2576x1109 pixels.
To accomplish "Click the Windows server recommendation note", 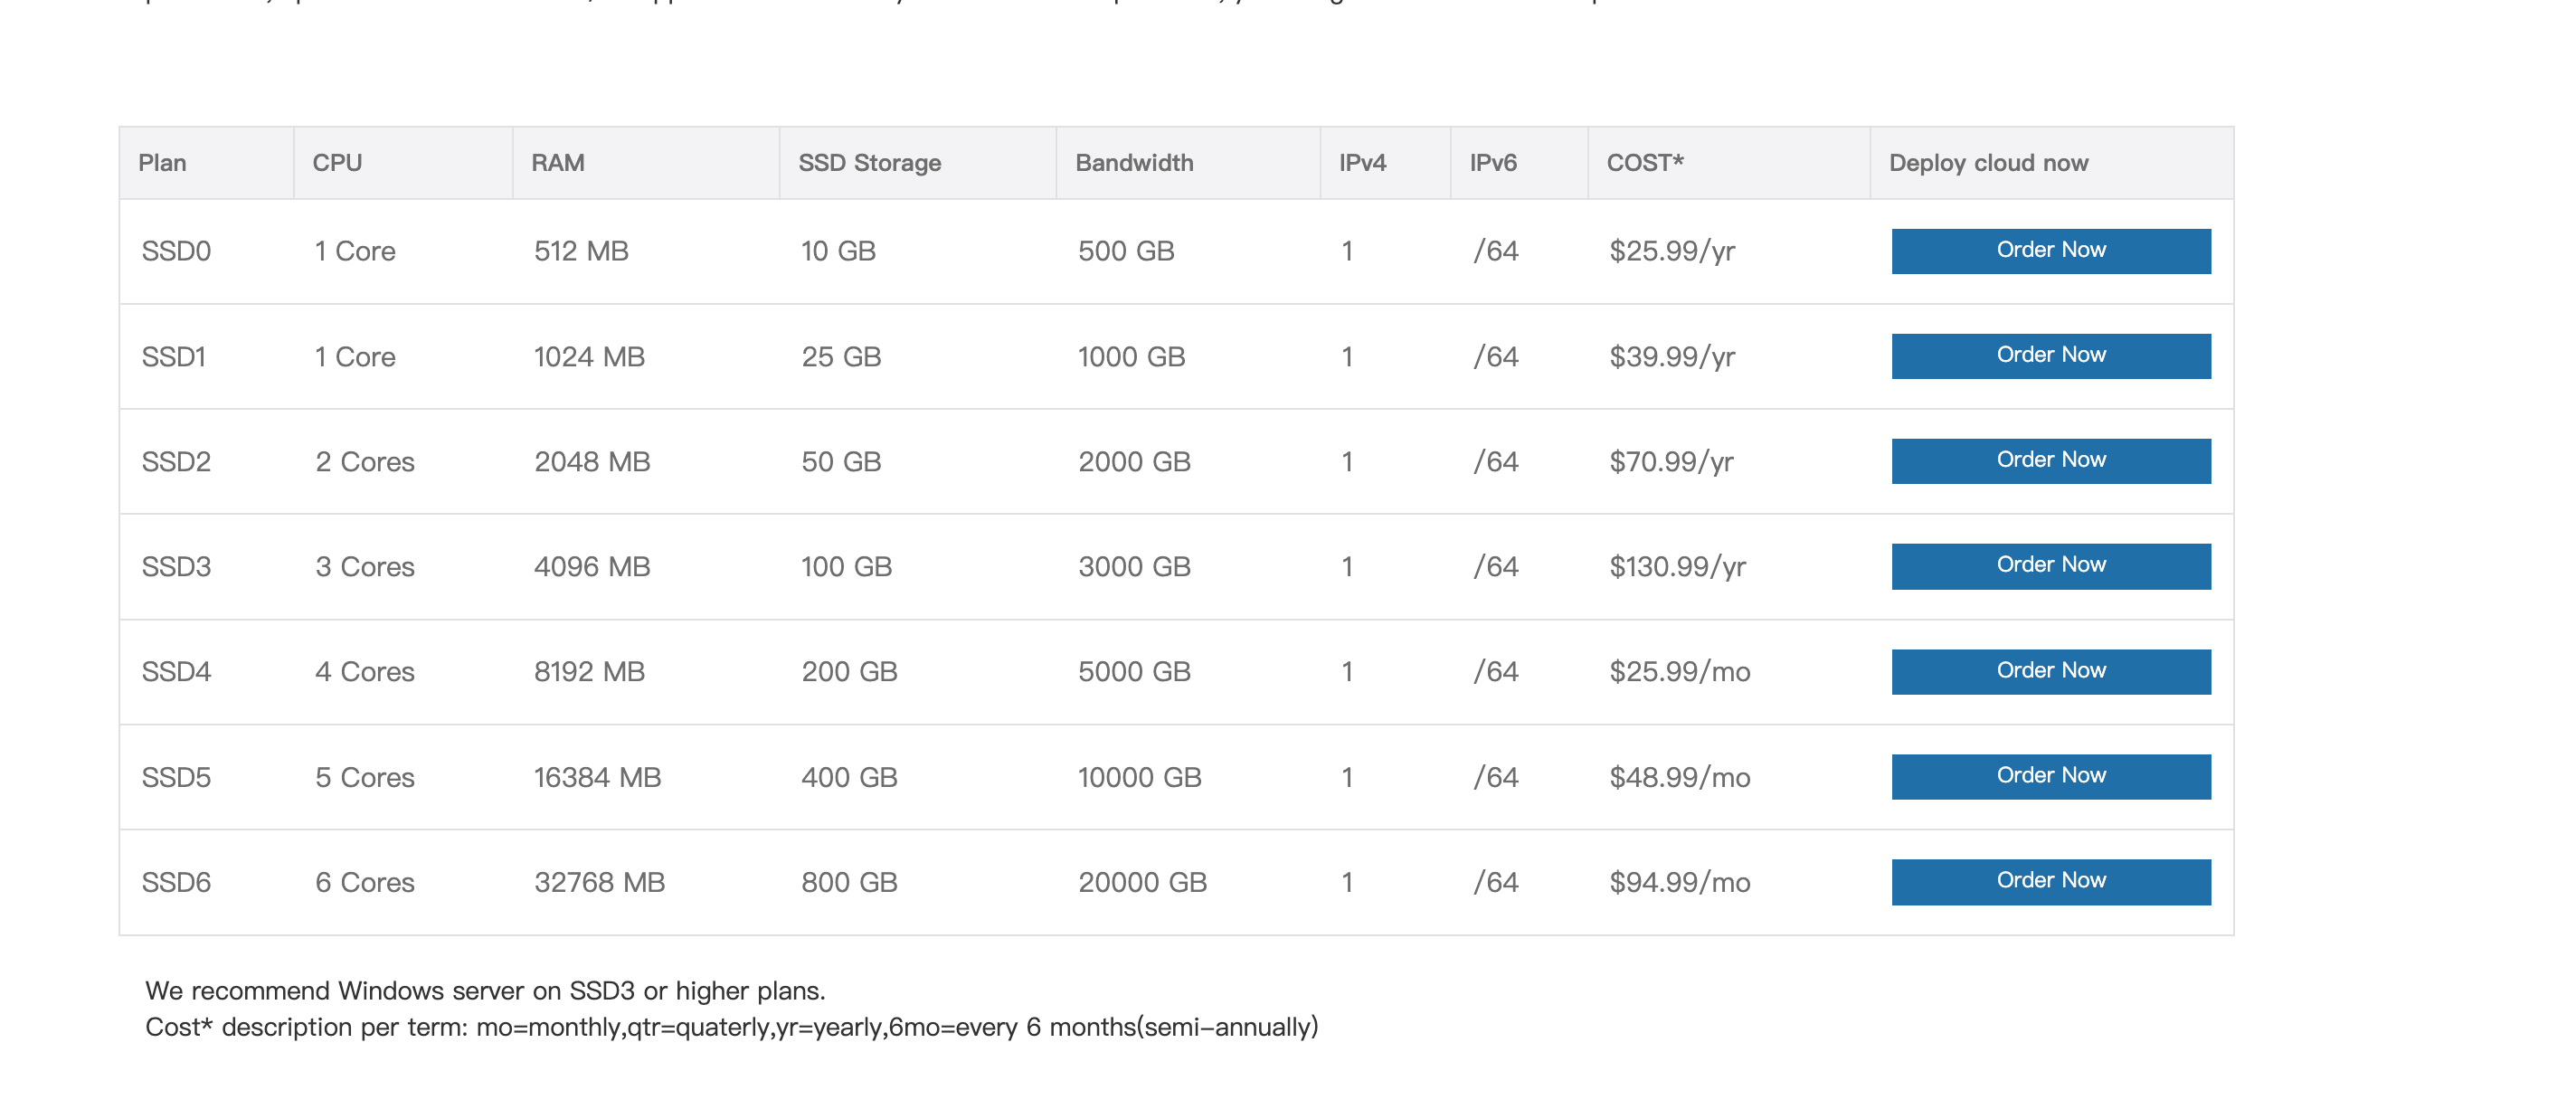I will point(486,991).
